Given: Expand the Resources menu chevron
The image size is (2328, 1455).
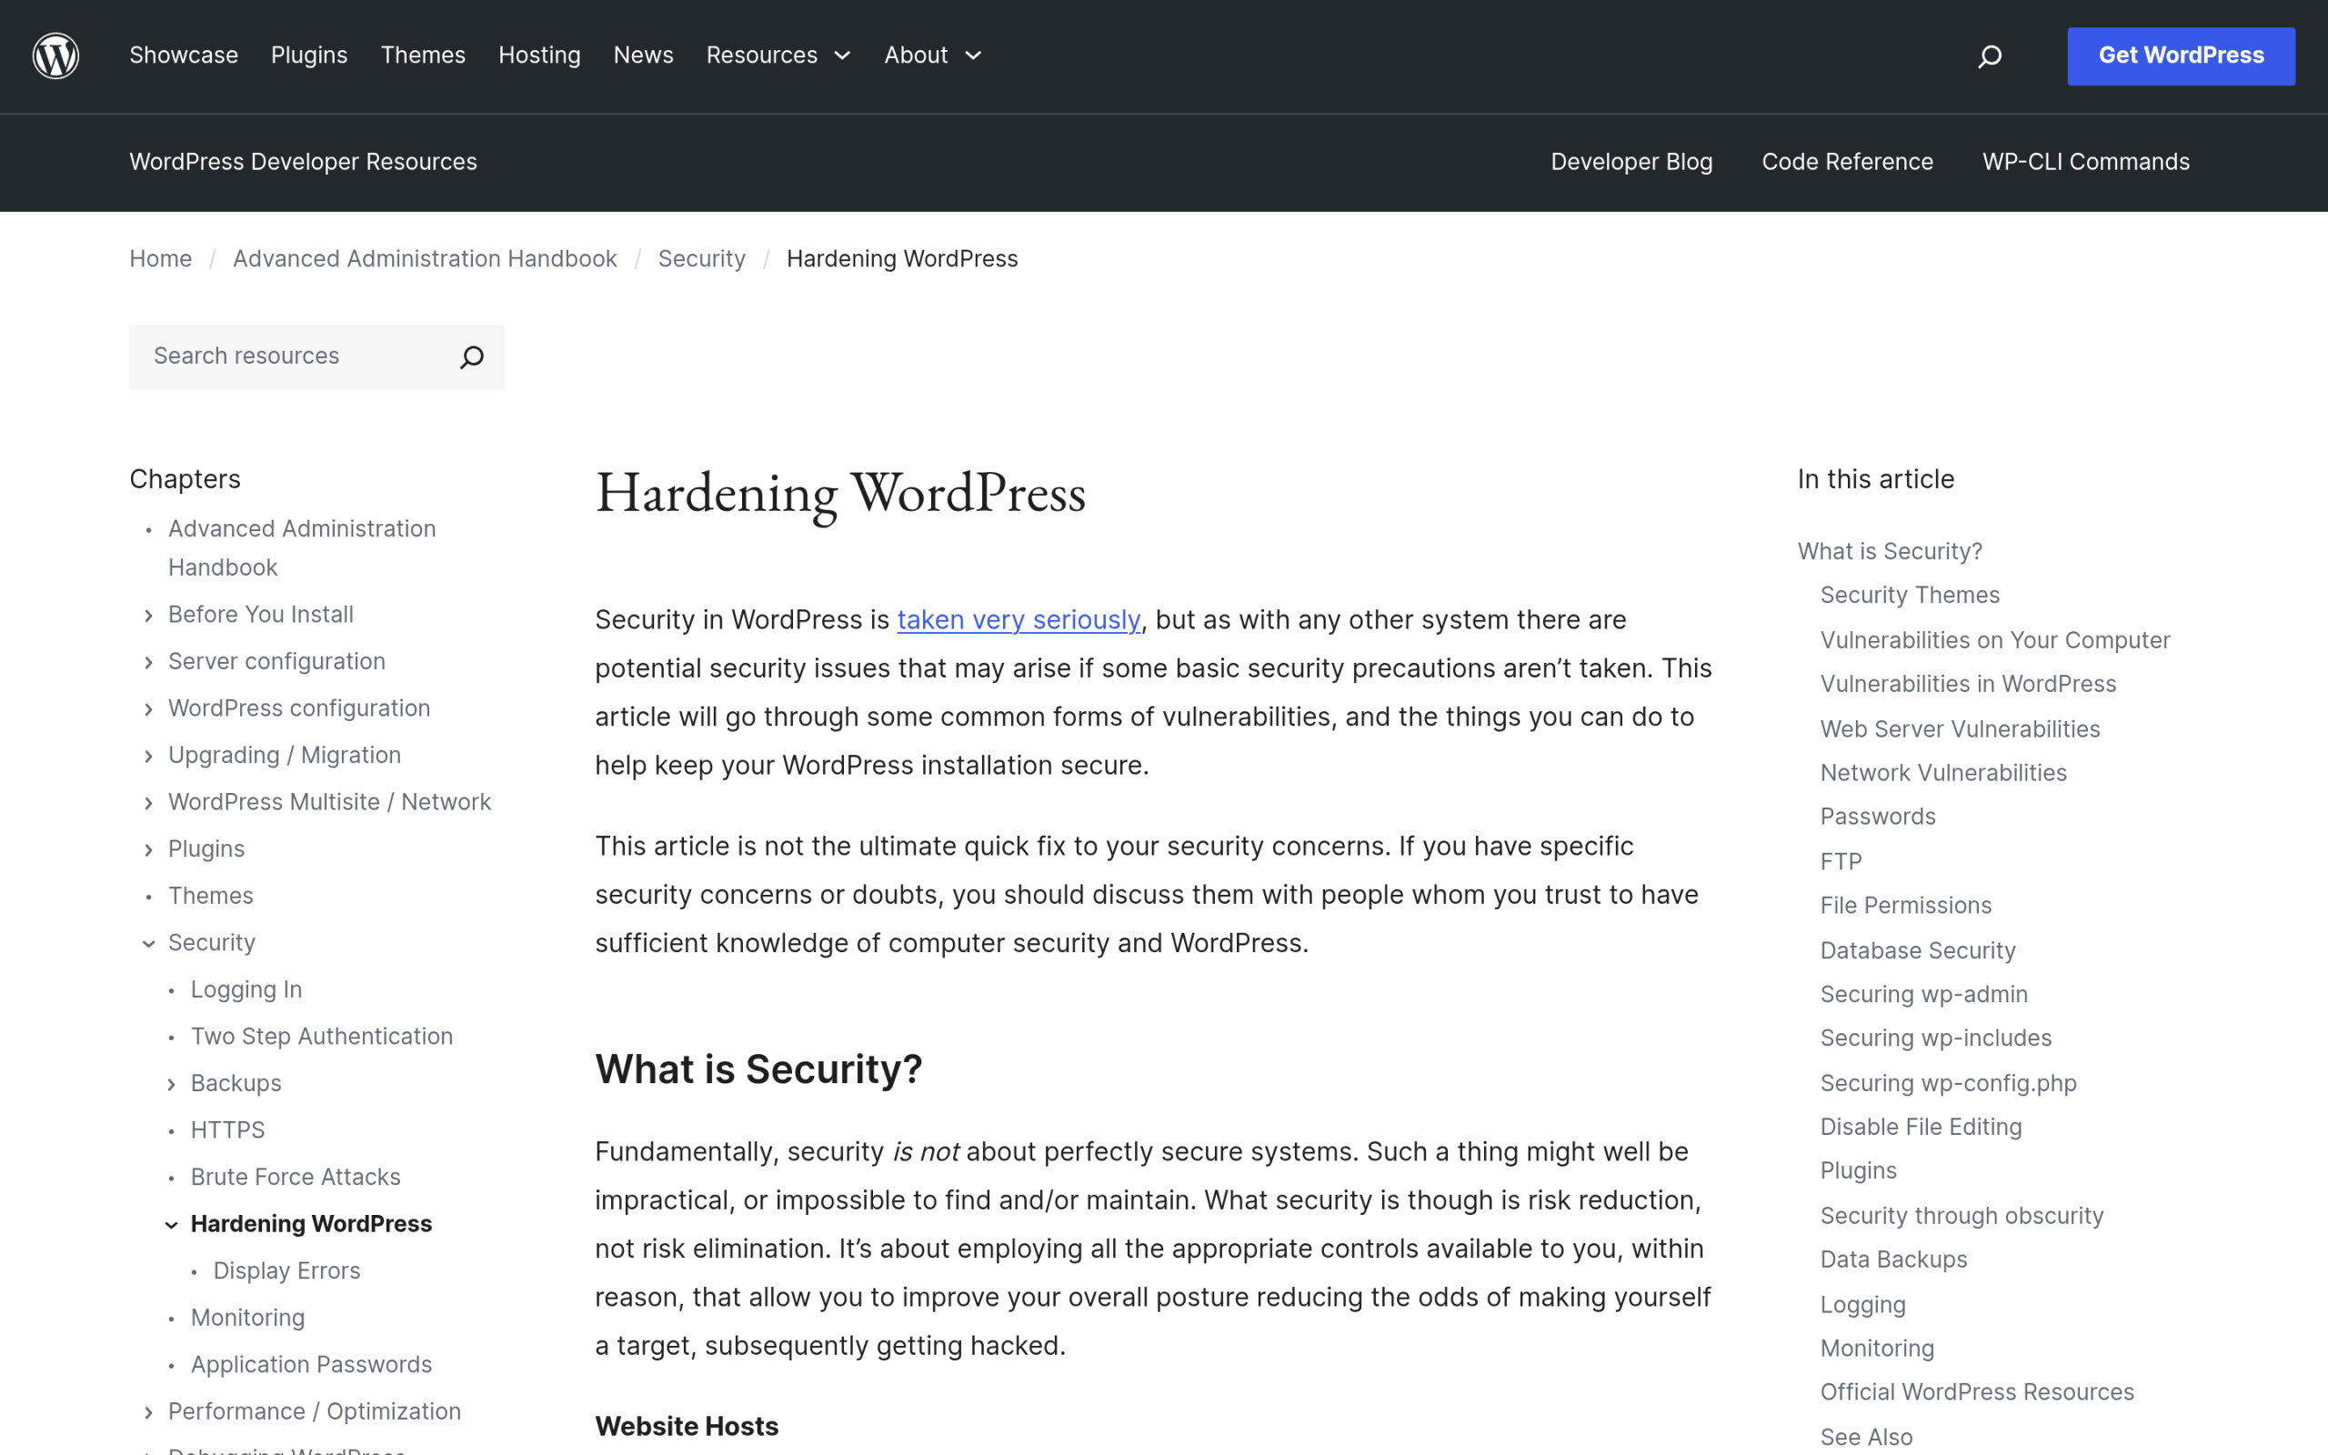Looking at the screenshot, I should click(843, 55).
